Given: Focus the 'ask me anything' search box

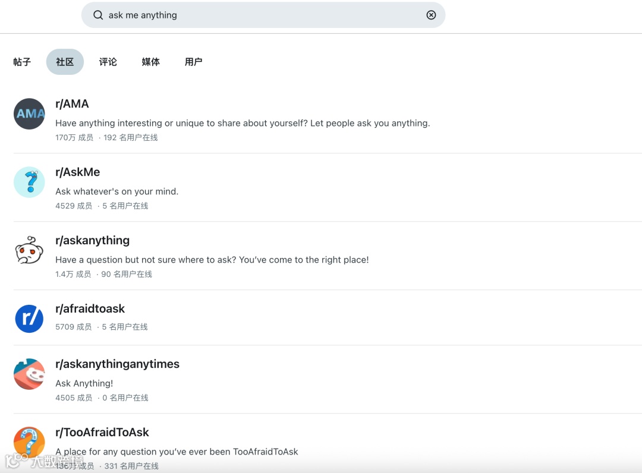Looking at the screenshot, I should tap(263, 15).
